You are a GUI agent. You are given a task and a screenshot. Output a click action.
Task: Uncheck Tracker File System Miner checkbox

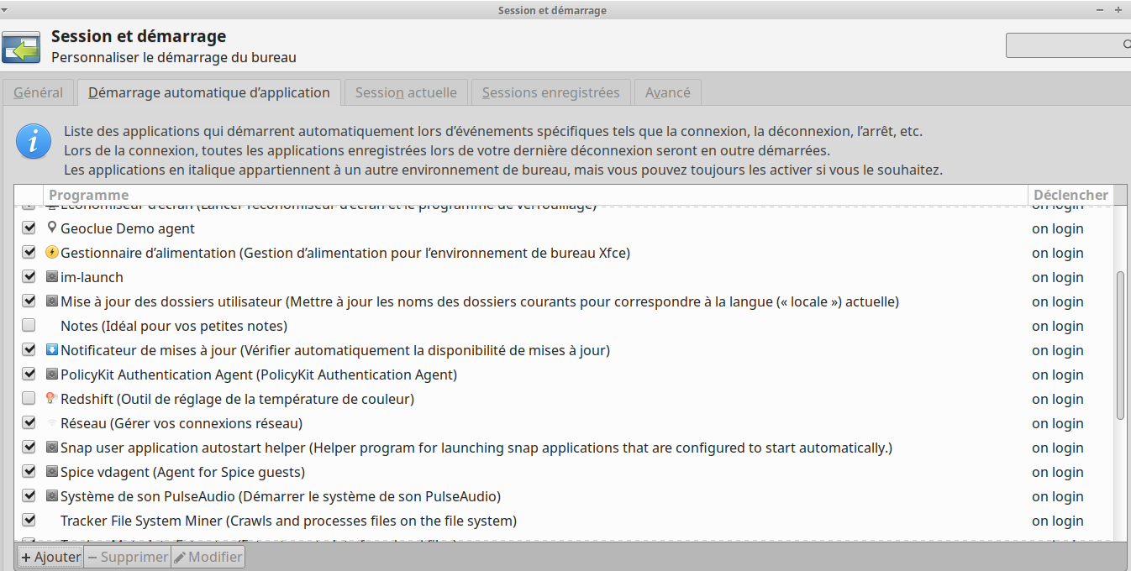pyautogui.click(x=29, y=521)
